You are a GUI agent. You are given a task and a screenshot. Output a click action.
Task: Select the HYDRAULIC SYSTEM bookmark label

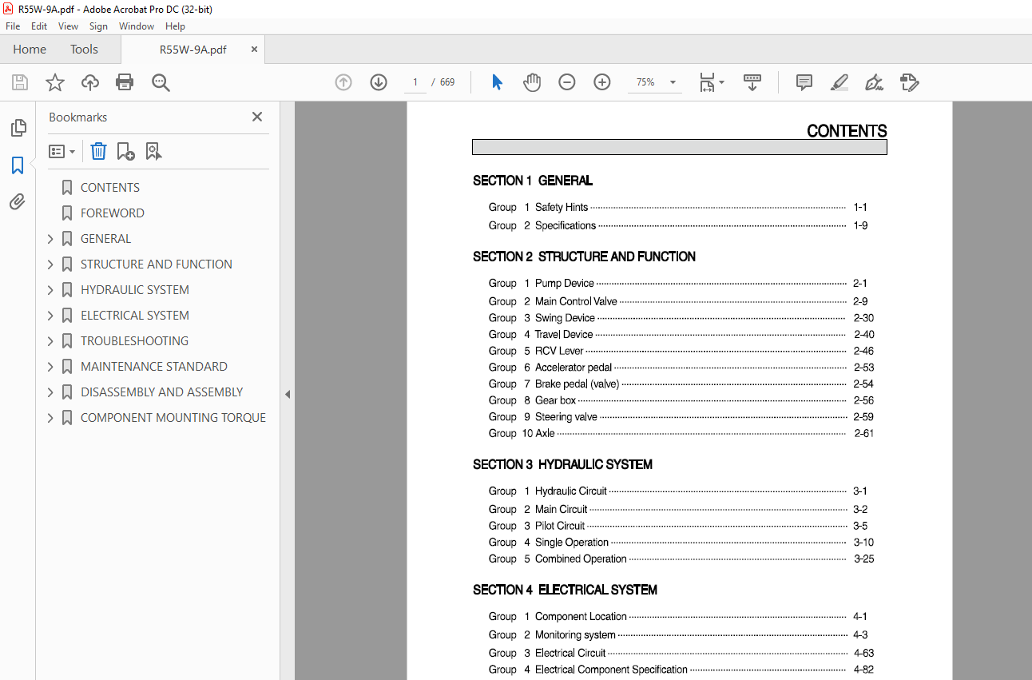(x=135, y=290)
